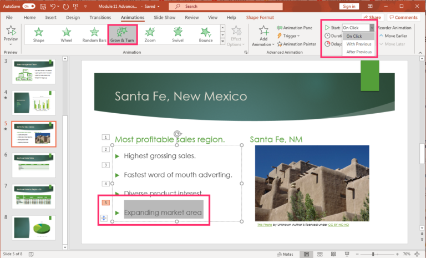426x258 pixels.
Task: Select the With Previous start option
Action: pyautogui.click(x=359, y=44)
